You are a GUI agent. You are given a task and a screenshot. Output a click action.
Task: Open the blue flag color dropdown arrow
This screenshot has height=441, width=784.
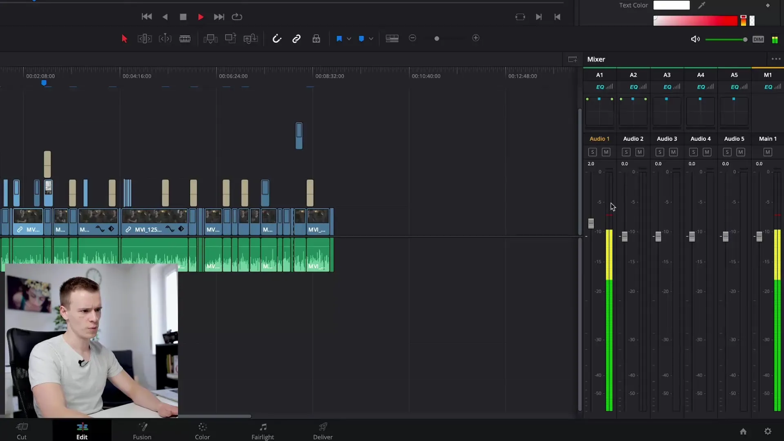(x=349, y=39)
